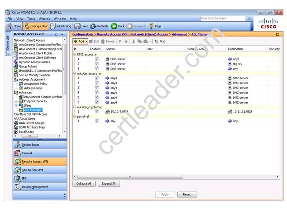The width and height of the screenshot is (287, 215).
Task: Follow the Remote Access VPN breadcrumb link
Action: tap(112, 34)
